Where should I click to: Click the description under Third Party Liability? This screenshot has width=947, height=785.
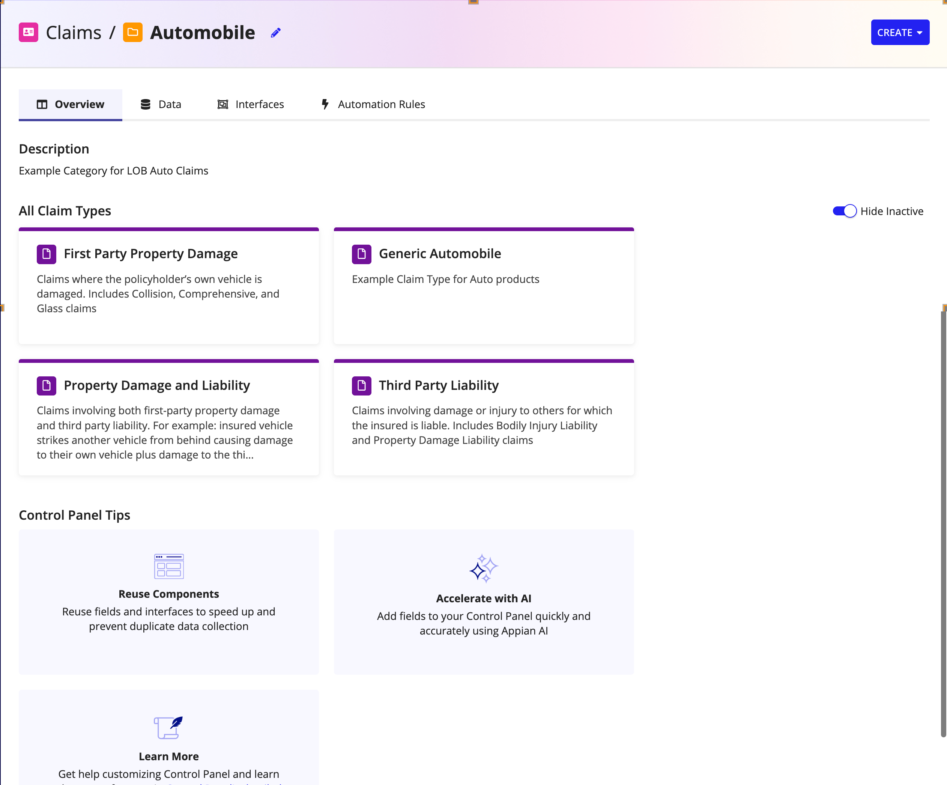[x=482, y=426]
